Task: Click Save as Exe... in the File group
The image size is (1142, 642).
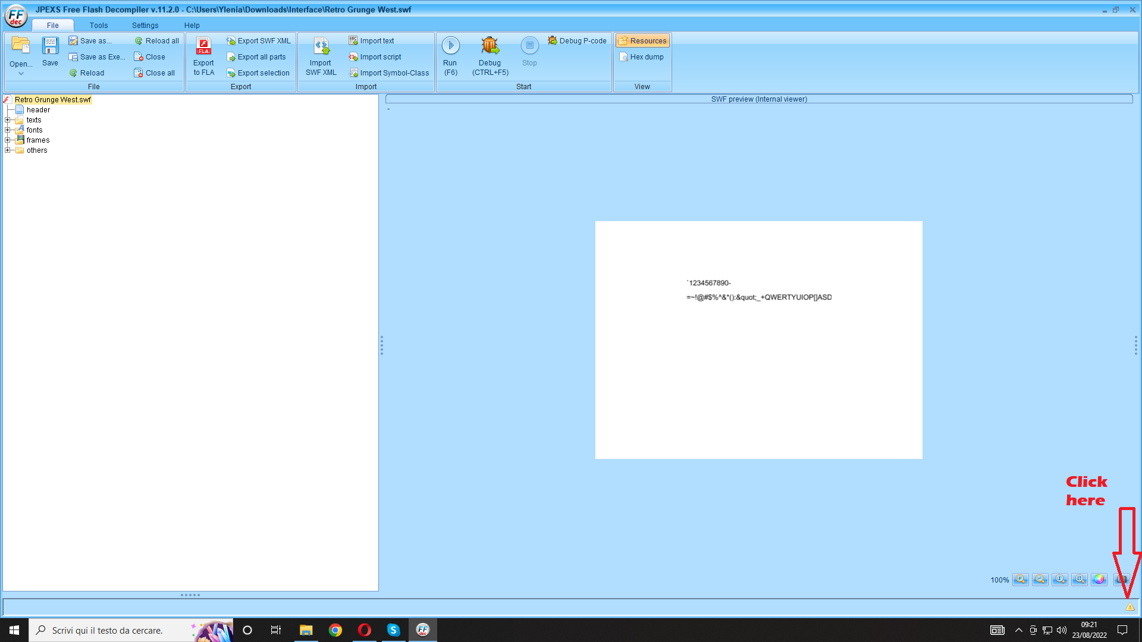Action: coord(96,57)
